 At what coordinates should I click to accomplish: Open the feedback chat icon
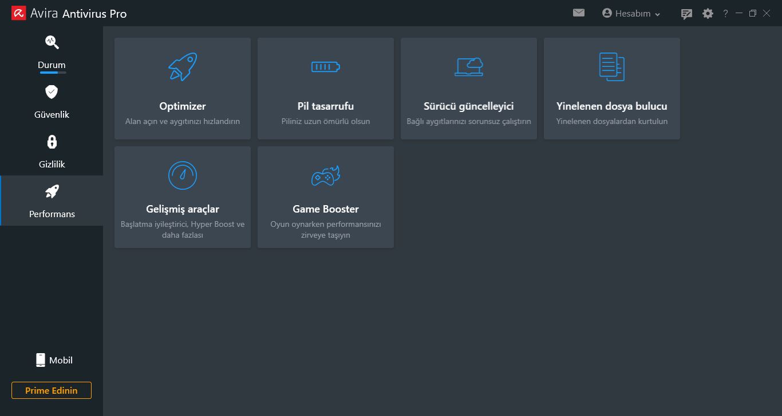pyautogui.click(x=686, y=14)
